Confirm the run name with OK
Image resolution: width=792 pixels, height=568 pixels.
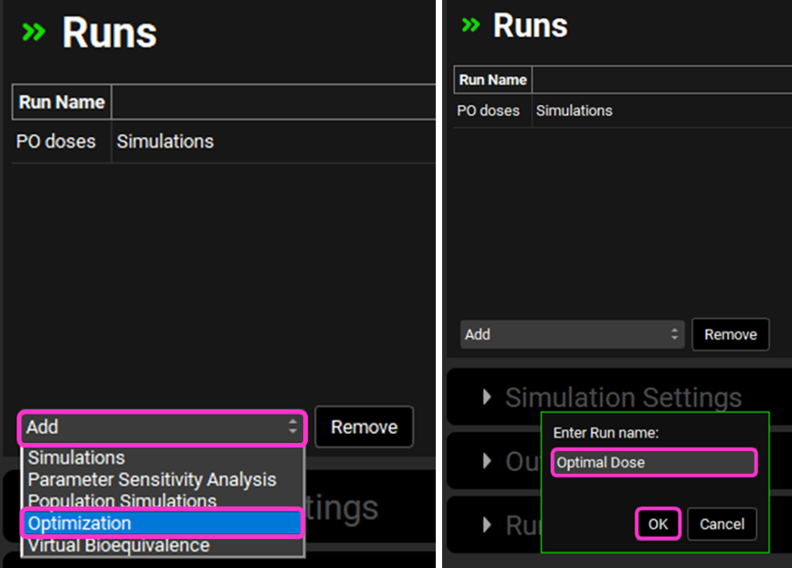tap(658, 524)
